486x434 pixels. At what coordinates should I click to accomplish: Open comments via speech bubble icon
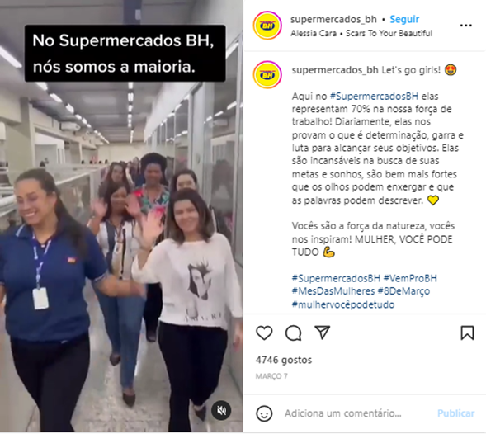click(x=293, y=333)
